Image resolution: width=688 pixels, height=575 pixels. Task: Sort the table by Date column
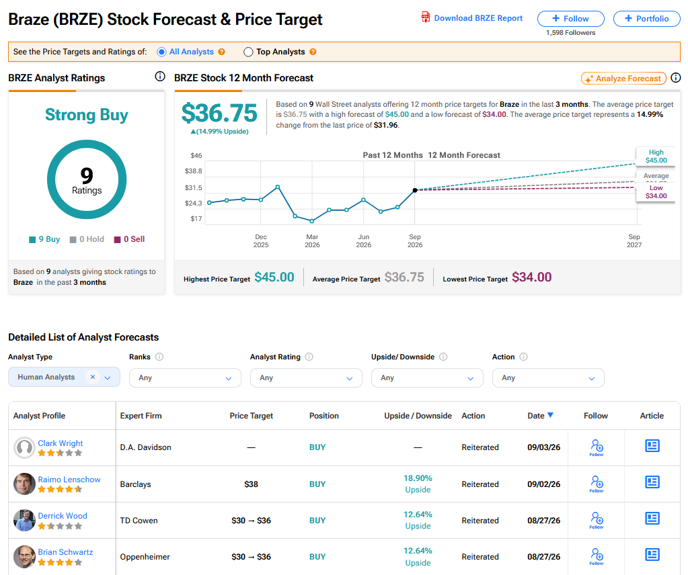tap(540, 416)
